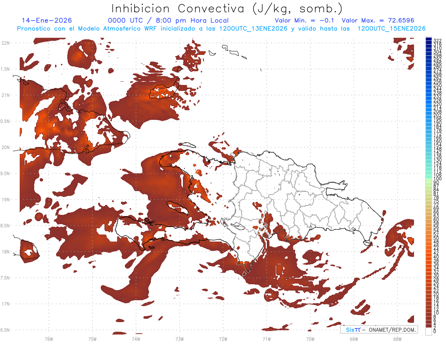
Task: Click the '74W' longitude label
Action: [x=136, y=339]
